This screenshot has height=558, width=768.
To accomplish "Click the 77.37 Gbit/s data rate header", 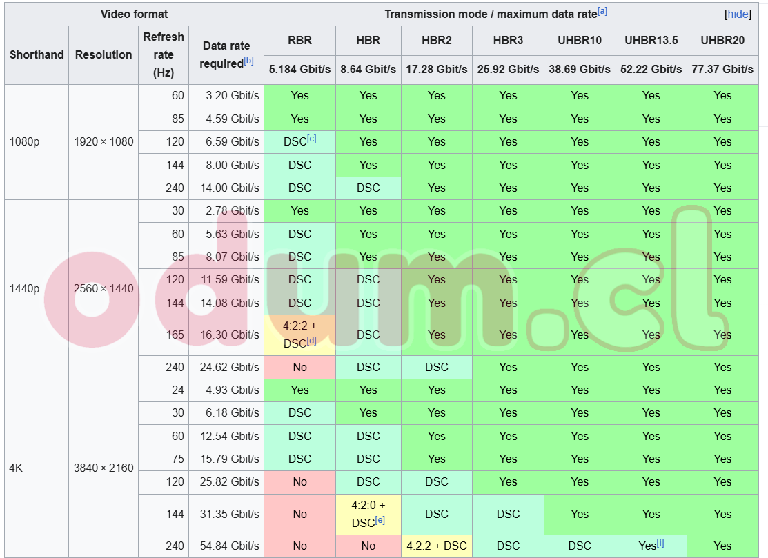I will coord(722,69).
